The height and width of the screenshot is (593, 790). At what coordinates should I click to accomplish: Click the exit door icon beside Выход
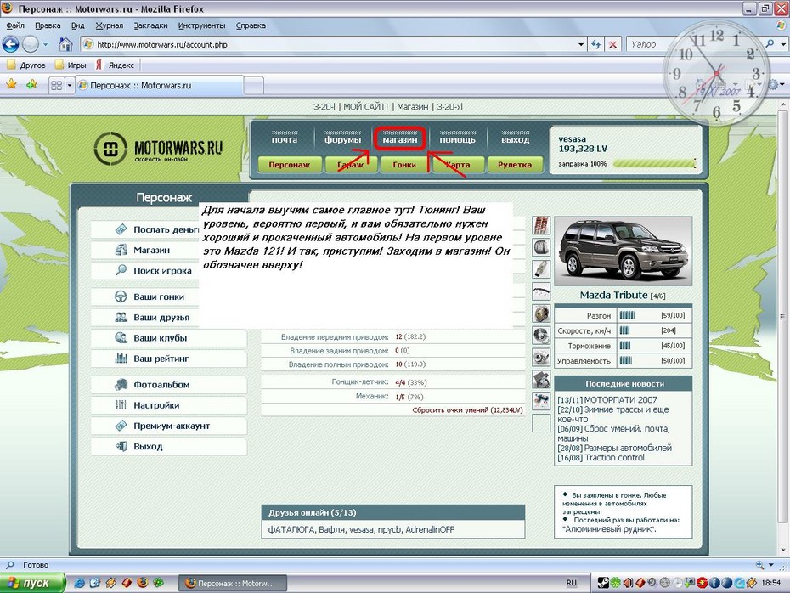point(121,446)
